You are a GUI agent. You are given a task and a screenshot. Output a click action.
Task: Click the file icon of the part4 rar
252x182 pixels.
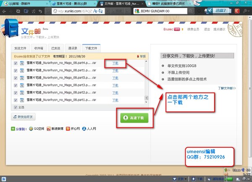point(22,63)
